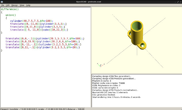Click the translate([0,-11,-.1]) cylinder line
This screenshot has width=182, height=110.
pyautogui.click(x=43, y=45)
